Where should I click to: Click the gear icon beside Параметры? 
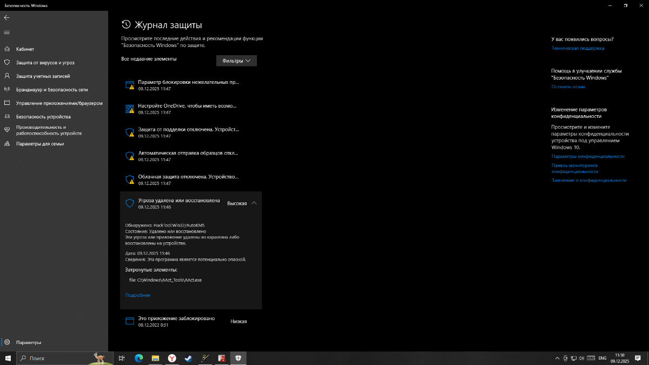7,342
